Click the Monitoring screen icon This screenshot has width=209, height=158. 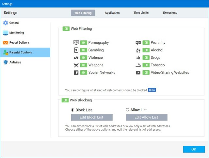click(x=5, y=33)
